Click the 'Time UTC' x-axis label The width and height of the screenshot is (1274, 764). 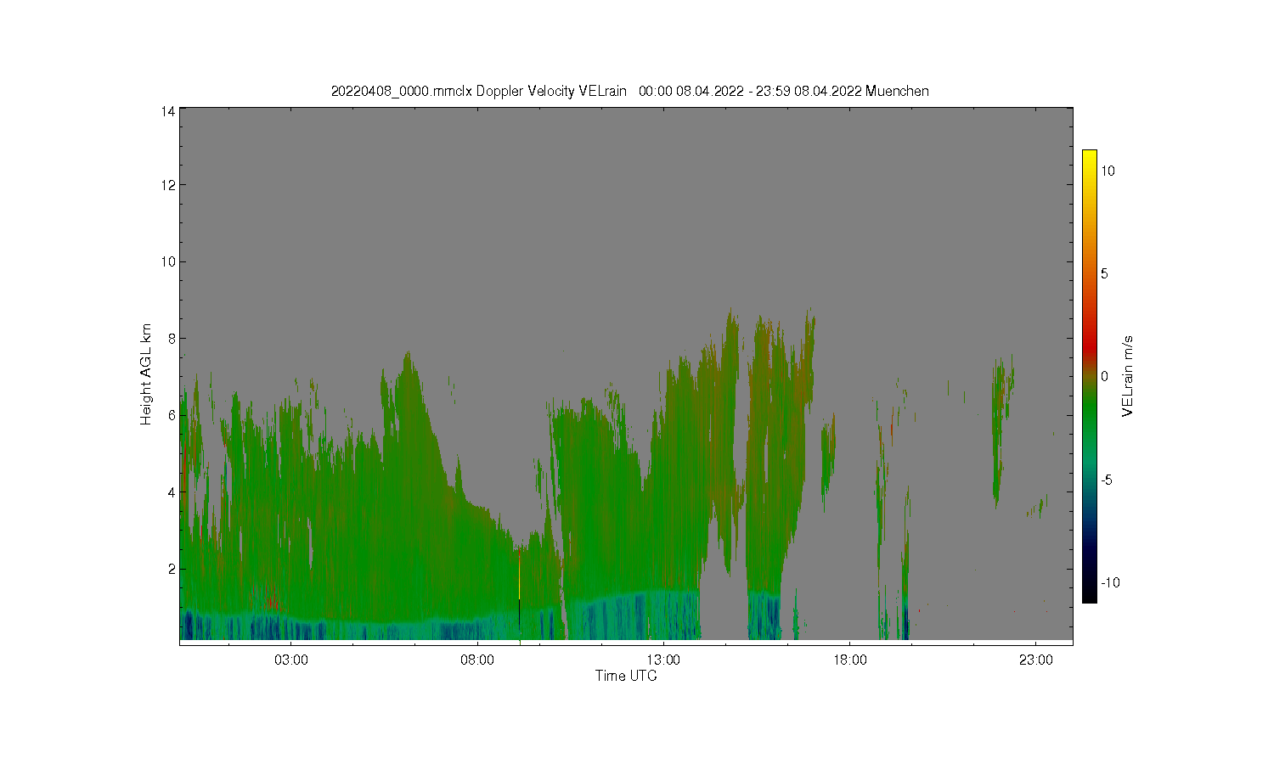click(626, 676)
